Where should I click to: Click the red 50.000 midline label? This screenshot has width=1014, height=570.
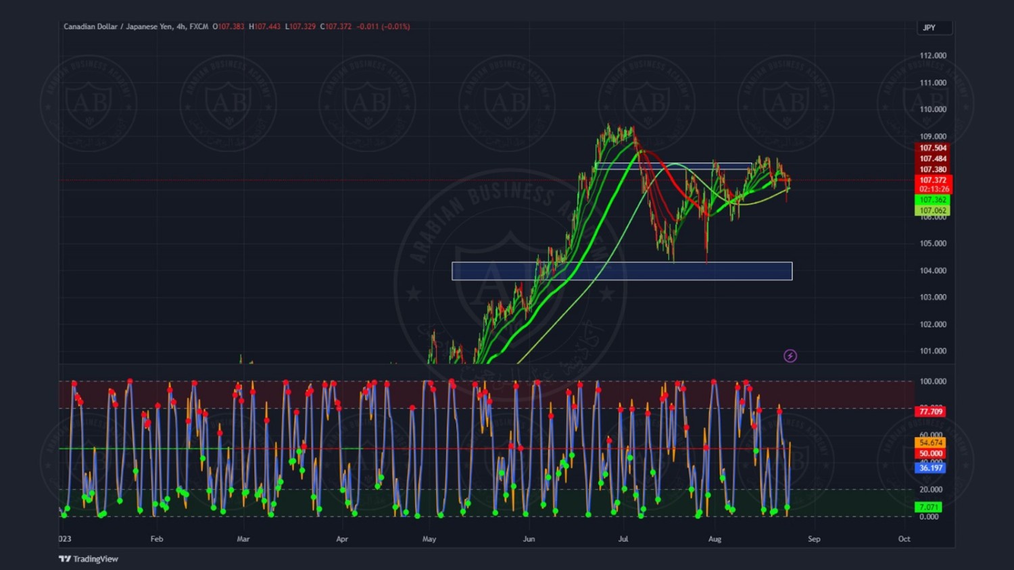[930, 454]
